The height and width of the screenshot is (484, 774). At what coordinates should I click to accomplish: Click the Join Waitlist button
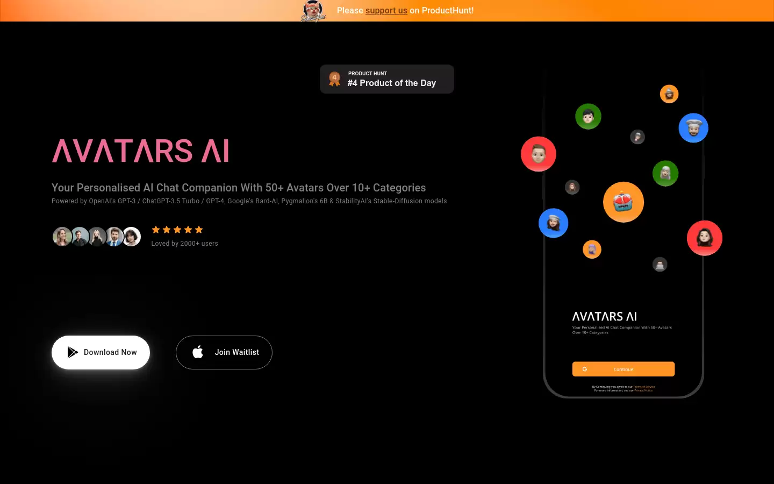[x=224, y=352]
